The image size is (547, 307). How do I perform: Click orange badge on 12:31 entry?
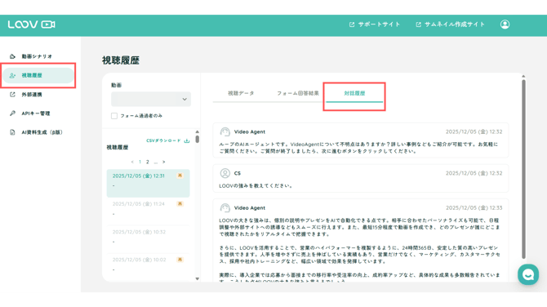pos(180,176)
